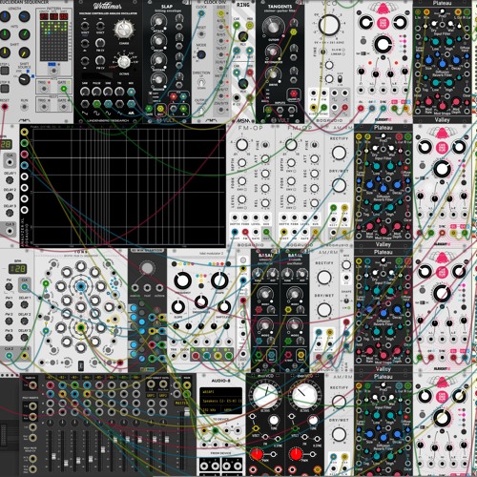Click the BPM display showing 128
The image size is (477, 477).
17,269
